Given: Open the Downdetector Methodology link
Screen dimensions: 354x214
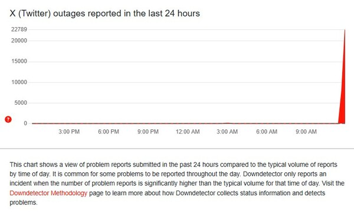Looking at the screenshot, I should pos(48,193).
